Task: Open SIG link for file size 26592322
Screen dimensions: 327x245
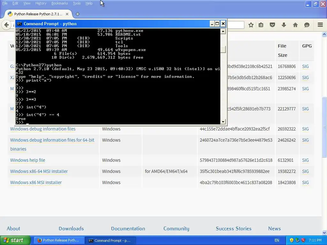Action: point(305,129)
